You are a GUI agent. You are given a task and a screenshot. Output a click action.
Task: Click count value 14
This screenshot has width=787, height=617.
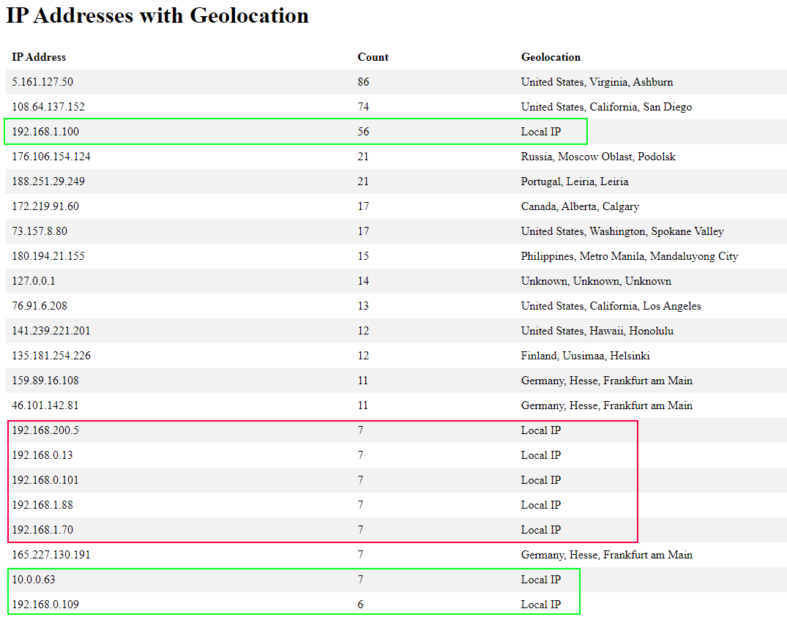coord(363,281)
